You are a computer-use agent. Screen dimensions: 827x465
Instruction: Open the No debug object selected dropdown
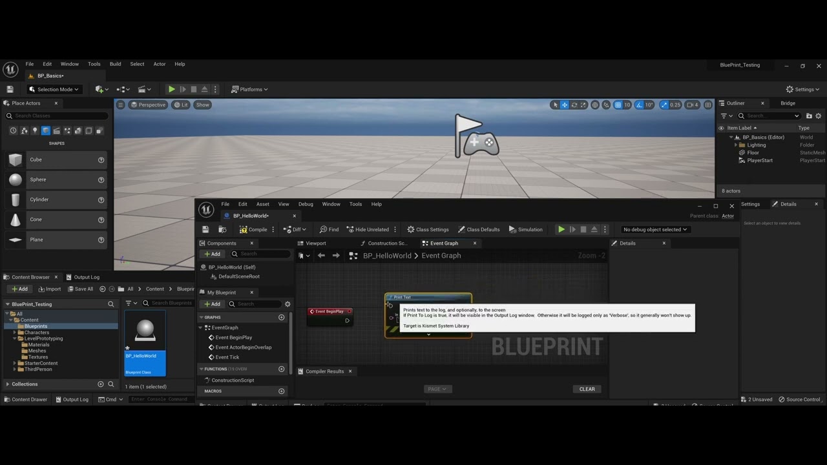pyautogui.click(x=655, y=229)
